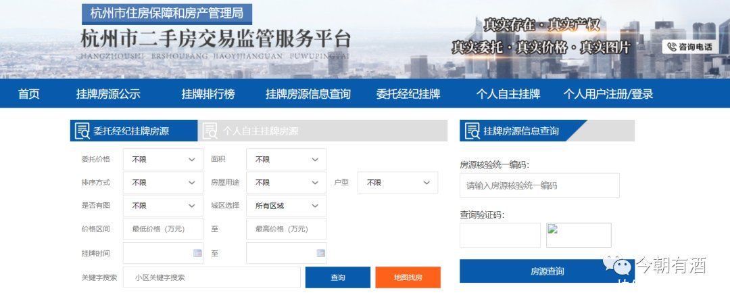
Task: Click the 挂牌时间 end date field
Action: [286, 253]
